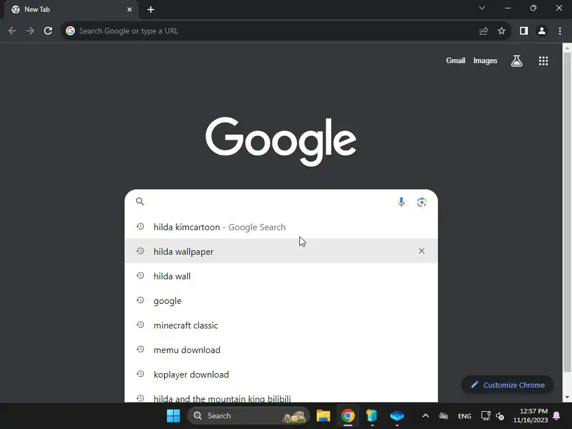This screenshot has height=429, width=572.
Task: Reload the current page
Action: (x=48, y=31)
